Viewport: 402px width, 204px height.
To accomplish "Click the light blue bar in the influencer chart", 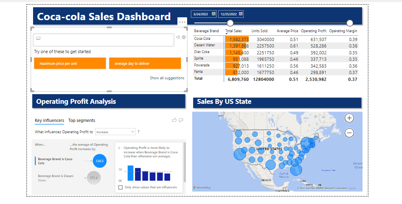I will tap(131, 173).
